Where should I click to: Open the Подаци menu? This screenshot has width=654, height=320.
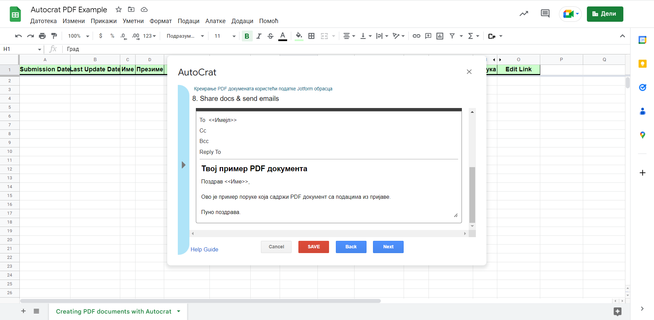point(188,21)
